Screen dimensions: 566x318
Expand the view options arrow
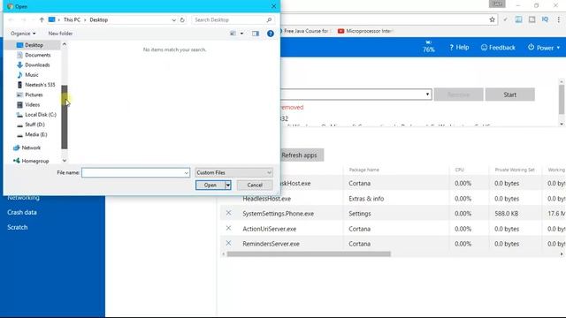pyautogui.click(x=241, y=34)
